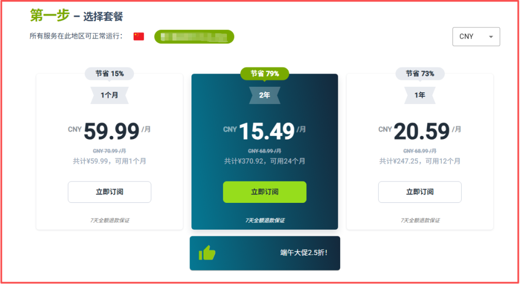Click green 立即订阅 for 2-year plan
This screenshot has width=520, height=284.
click(x=265, y=192)
